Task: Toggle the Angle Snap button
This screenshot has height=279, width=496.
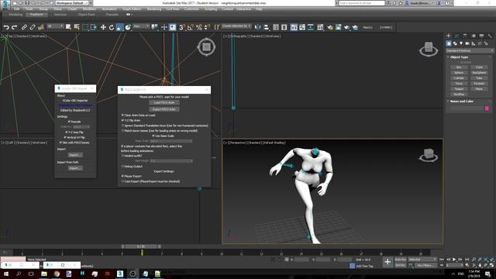Action: click(x=191, y=28)
